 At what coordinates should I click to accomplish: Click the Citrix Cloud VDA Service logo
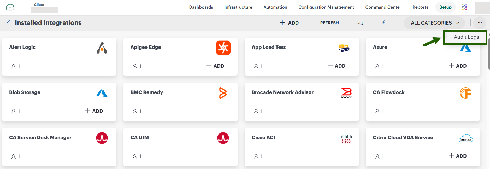point(466,138)
